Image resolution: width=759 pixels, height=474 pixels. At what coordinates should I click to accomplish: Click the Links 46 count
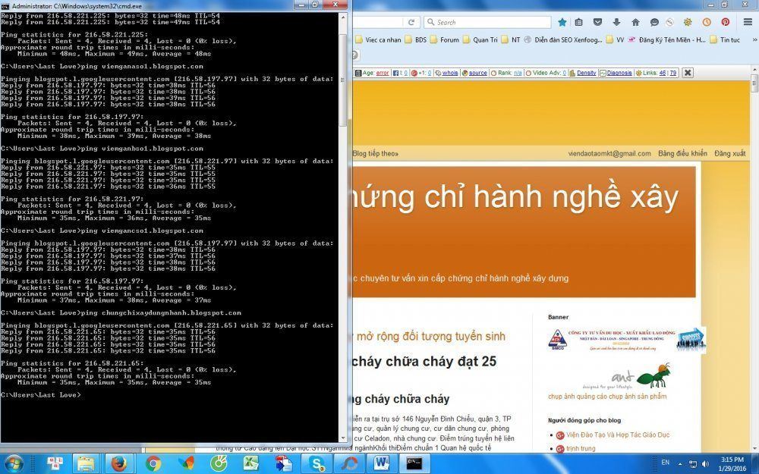point(662,73)
